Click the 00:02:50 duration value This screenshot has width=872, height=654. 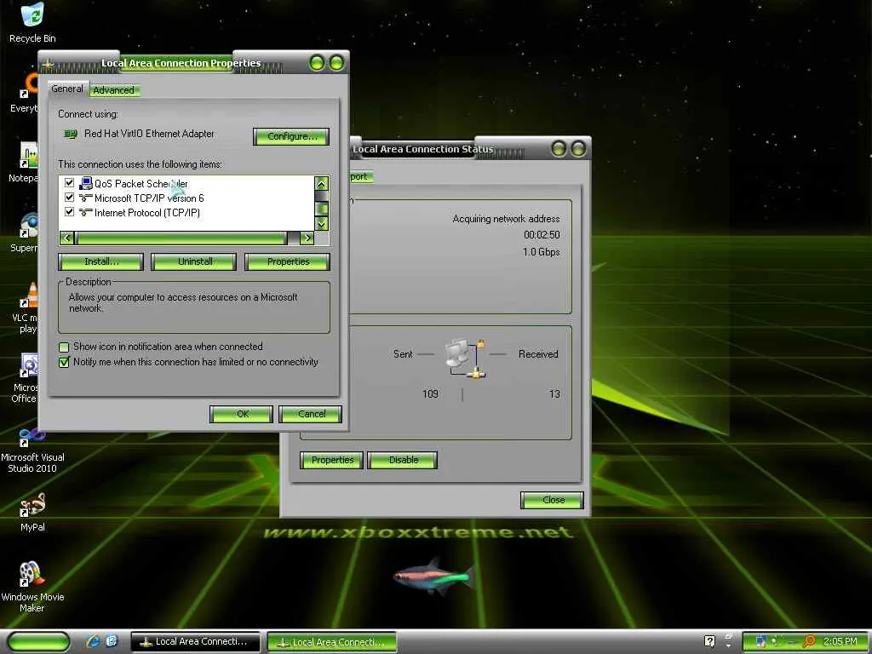542,235
